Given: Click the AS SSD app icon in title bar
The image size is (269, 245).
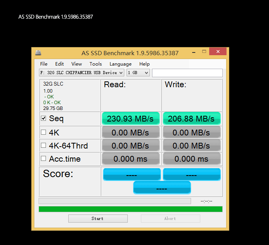Looking at the screenshot, I should click(x=38, y=52).
